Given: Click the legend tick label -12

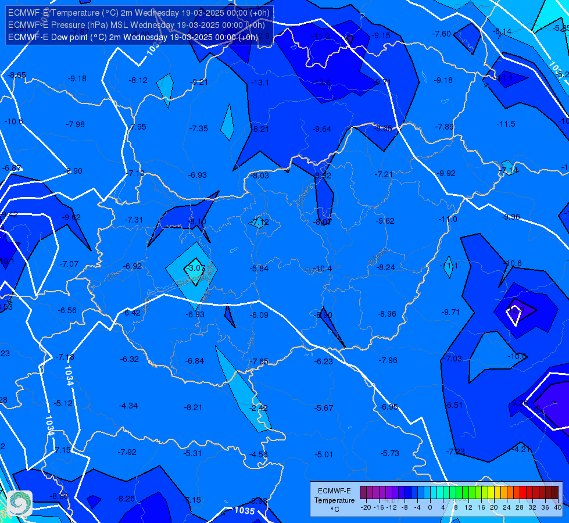Looking at the screenshot, I should (392, 507).
